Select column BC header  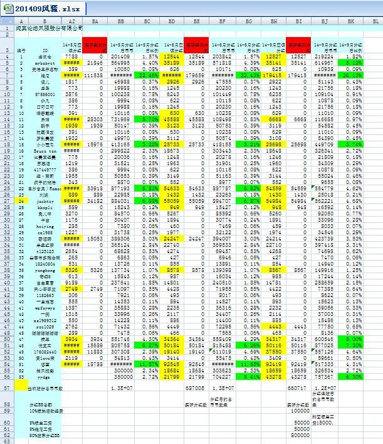pos(147,21)
